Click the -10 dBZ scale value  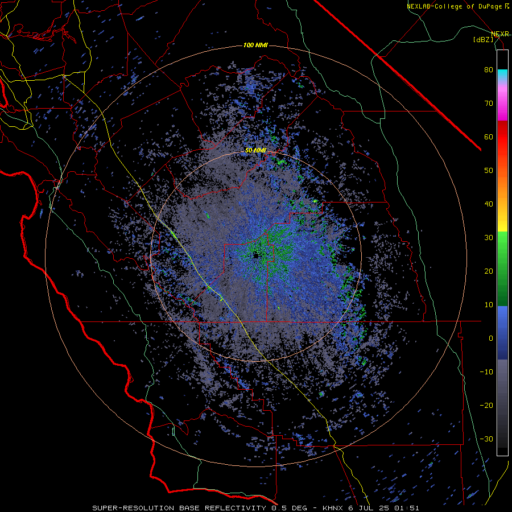point(486,371)
